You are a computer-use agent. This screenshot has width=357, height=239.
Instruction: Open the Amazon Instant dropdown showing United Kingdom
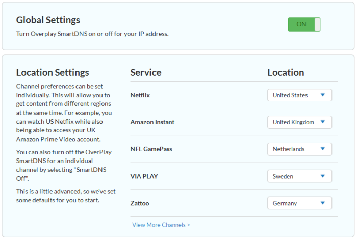299,122
